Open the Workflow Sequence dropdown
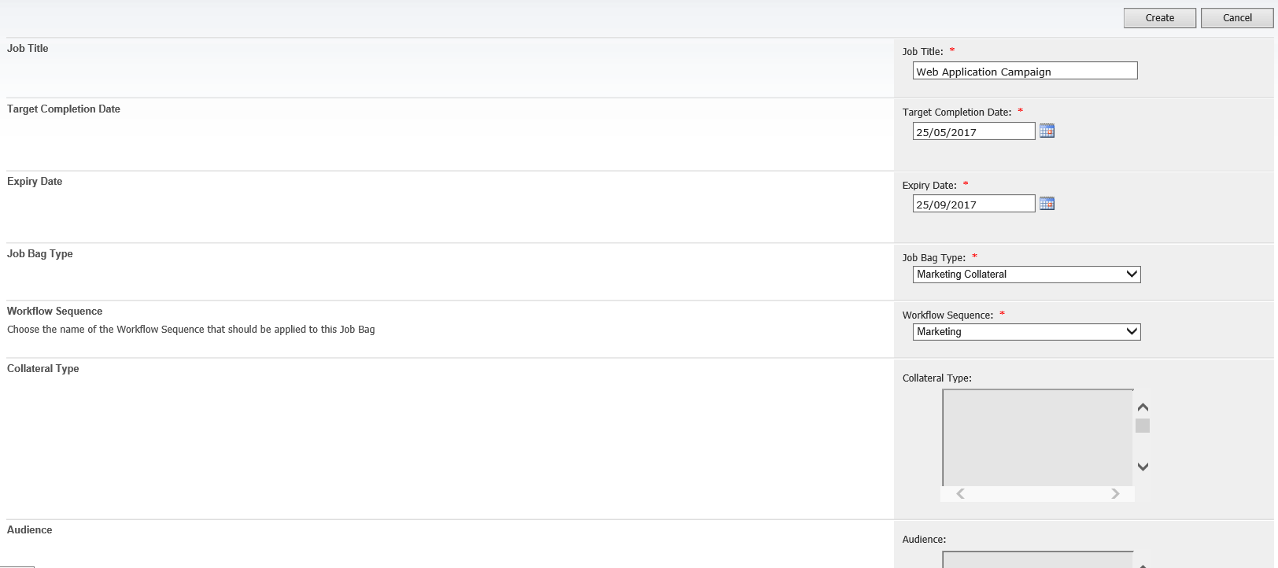The image size is (1278, 568). (1027, 332)
